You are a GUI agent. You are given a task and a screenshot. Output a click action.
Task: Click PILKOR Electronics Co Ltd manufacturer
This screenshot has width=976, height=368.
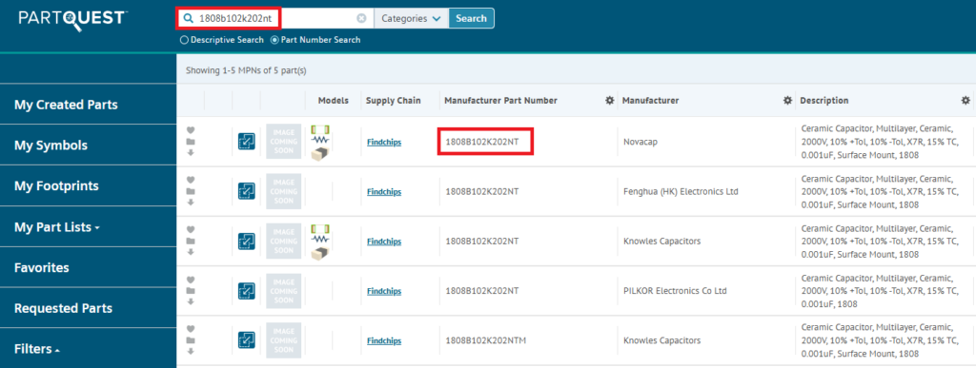point(675,291)
